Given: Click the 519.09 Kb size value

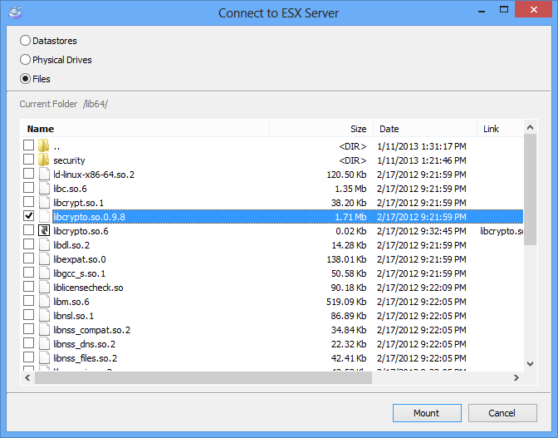Looking at the screenshot, I should 346,302.
